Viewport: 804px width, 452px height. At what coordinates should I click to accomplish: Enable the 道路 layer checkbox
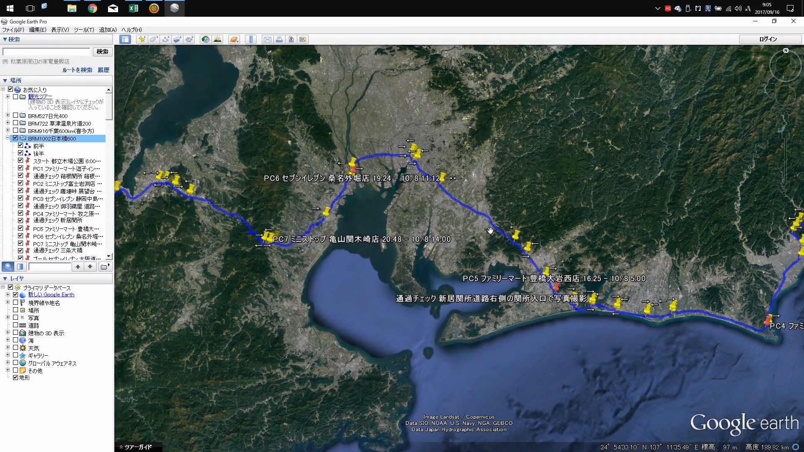click(15, 325)
